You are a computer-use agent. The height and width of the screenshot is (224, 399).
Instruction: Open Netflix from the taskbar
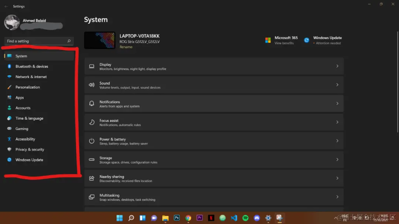pyautogui.click(x=211, y=218)
